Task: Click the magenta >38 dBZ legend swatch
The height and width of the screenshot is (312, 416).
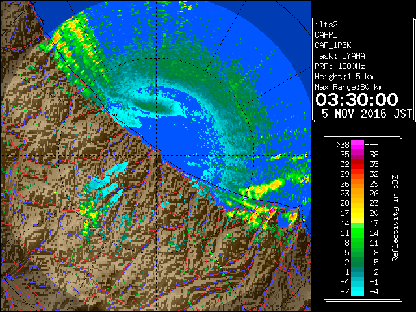Action: [357, 145]
